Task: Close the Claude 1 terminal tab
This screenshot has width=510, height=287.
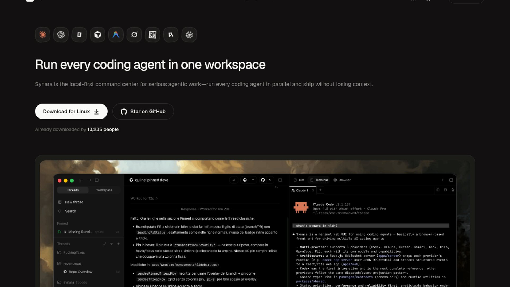Action: pyautogui.click(x=313, y=190)
